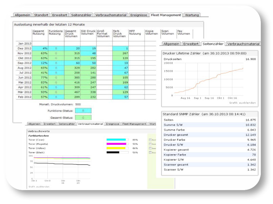Click Grafik ausblenden under the toner chart
273x204 pixels.
point(39,186)
